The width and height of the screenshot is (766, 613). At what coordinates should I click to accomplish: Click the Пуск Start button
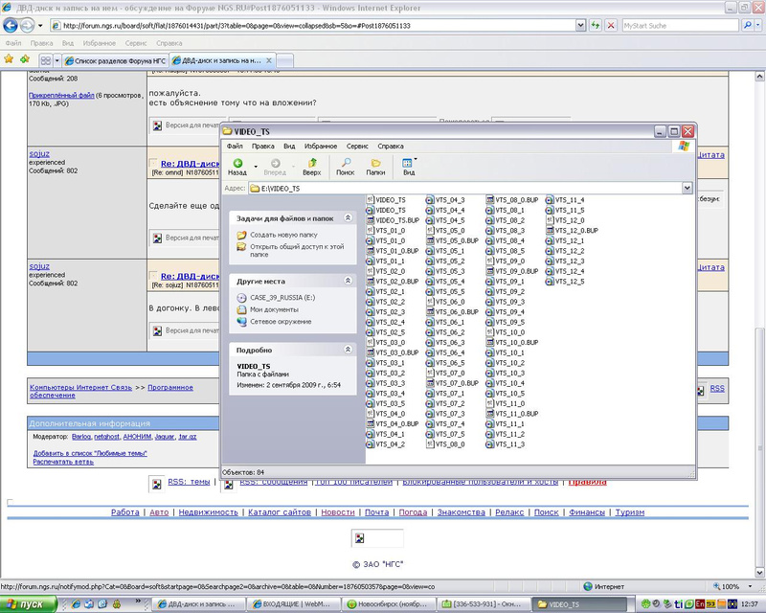25,603
